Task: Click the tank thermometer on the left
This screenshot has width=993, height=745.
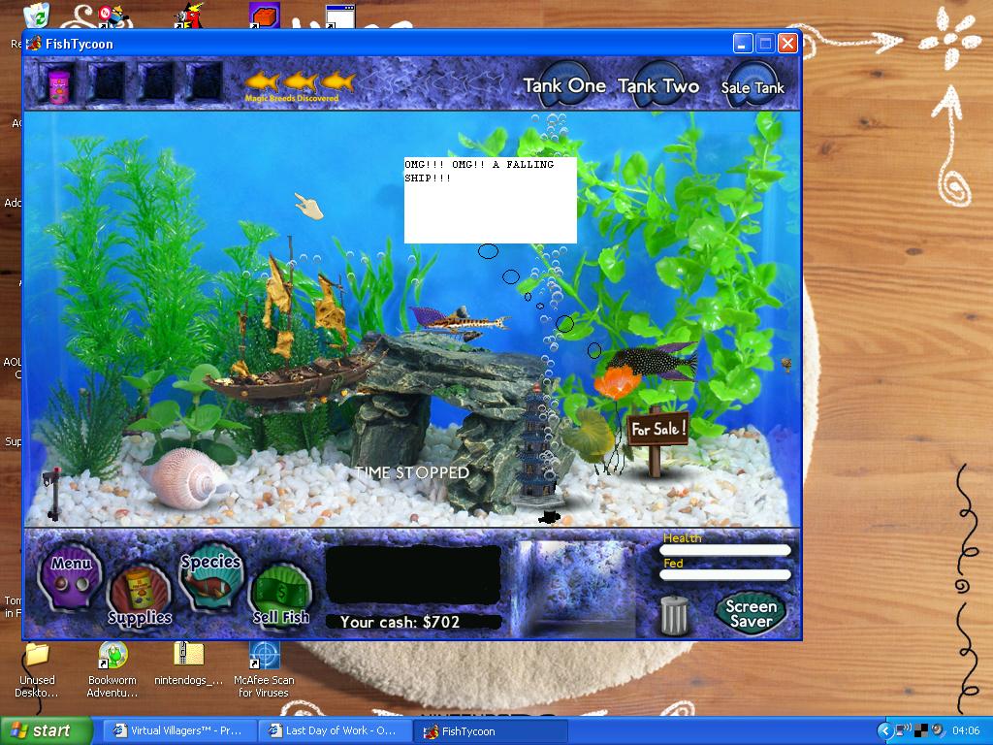Action: point(53,494)
